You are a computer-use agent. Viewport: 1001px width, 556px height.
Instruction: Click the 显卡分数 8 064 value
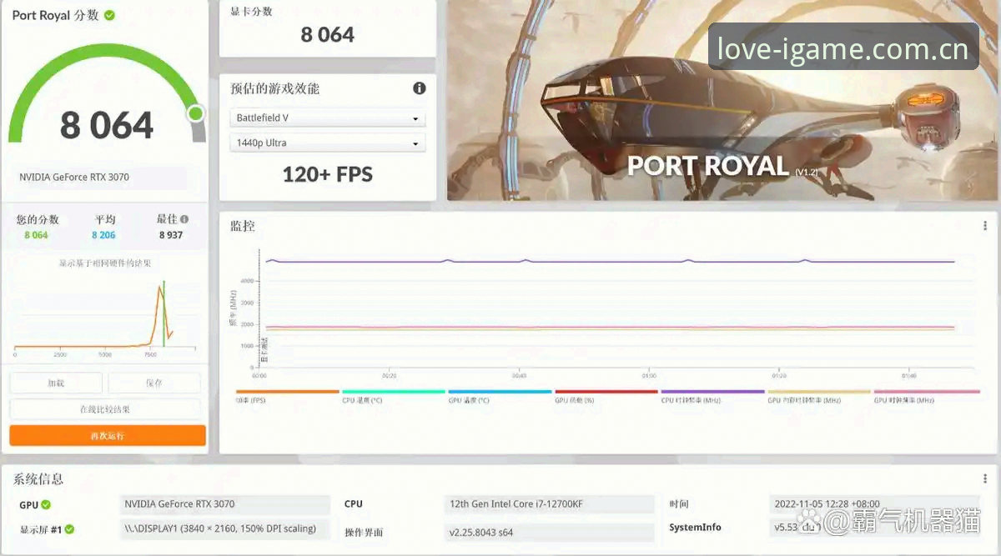(x=328, y=35)
